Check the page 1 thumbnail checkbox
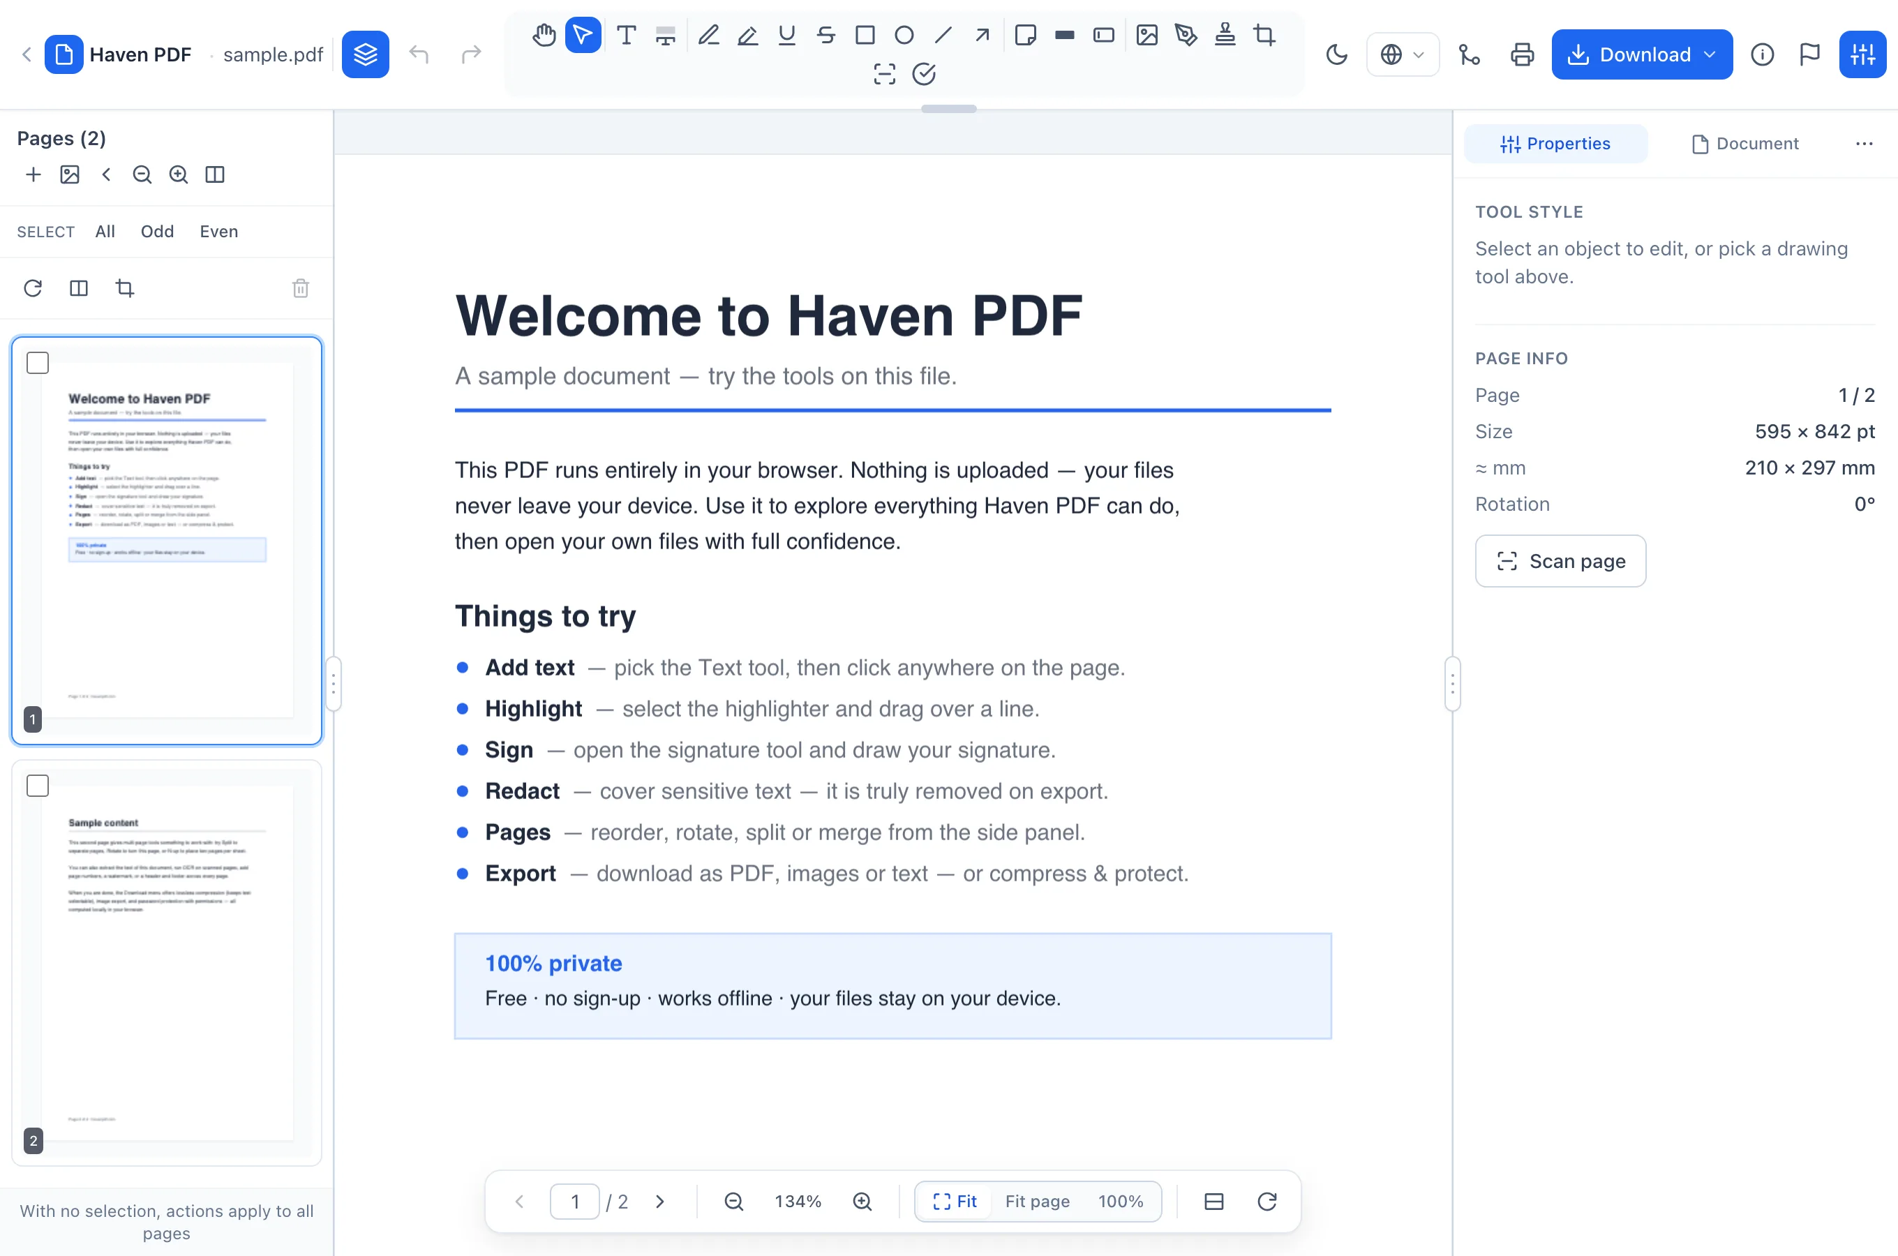Image resolution: width=1898 pixels, height=1256 pixels. [38, 363]
